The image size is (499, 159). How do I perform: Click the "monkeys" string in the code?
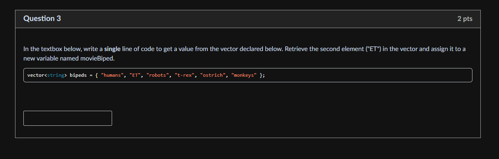pos(244,75)
